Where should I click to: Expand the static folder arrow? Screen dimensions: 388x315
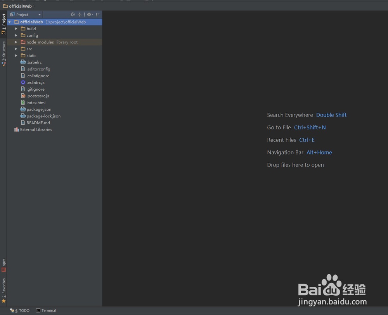coord(16,55)
